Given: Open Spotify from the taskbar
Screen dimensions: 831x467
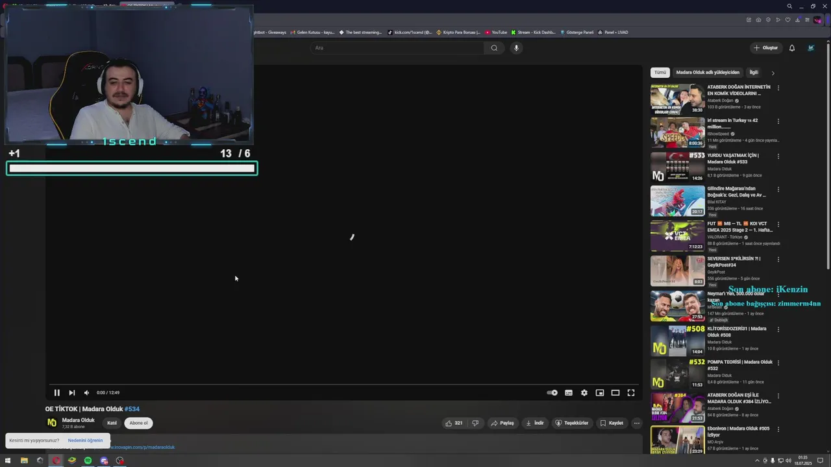Looking at the screenshot, I should tap(88, 461).
